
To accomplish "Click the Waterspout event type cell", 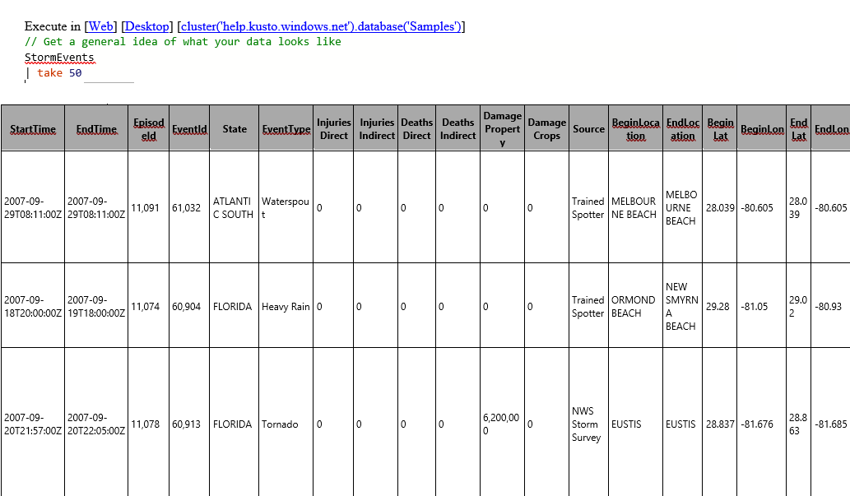I will pos(286,207).
